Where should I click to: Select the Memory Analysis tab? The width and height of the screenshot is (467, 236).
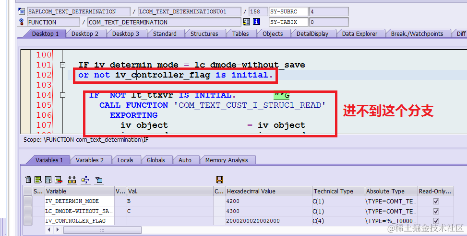point(227,160)
